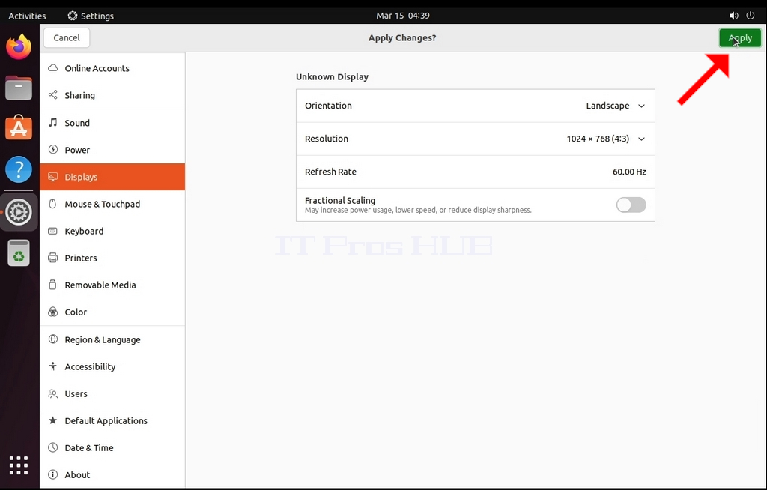This screenshot has width=767, height=490.
Task: Open the Files app in dock
Action: (19, 88)
